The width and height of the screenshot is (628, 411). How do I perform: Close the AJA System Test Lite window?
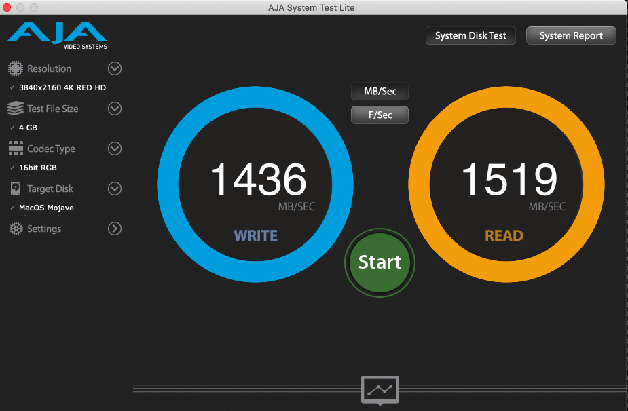(x=7, y=7)
